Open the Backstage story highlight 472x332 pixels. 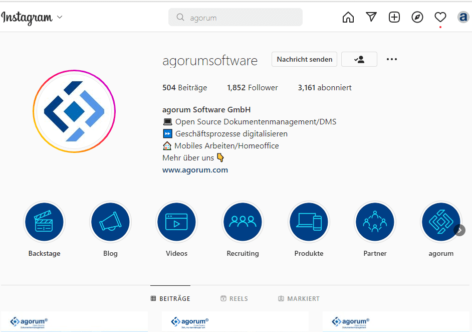(44, 222)
